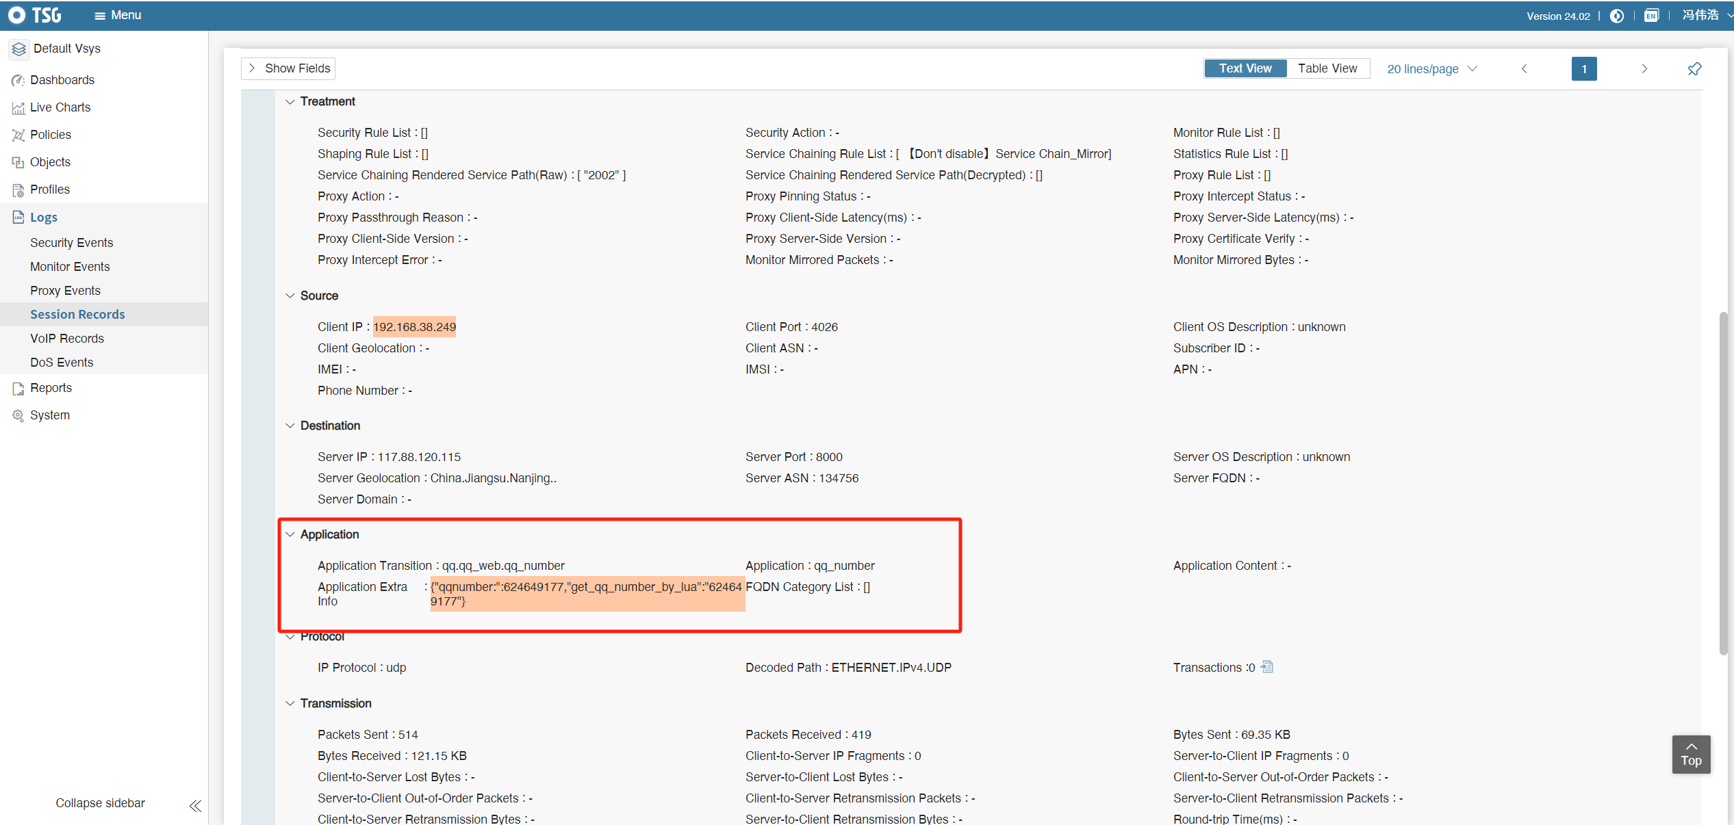Open the 20 lines/page dropdown

click(x=1431, y=69)
